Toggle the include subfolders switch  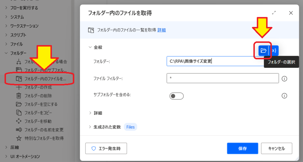176,96
